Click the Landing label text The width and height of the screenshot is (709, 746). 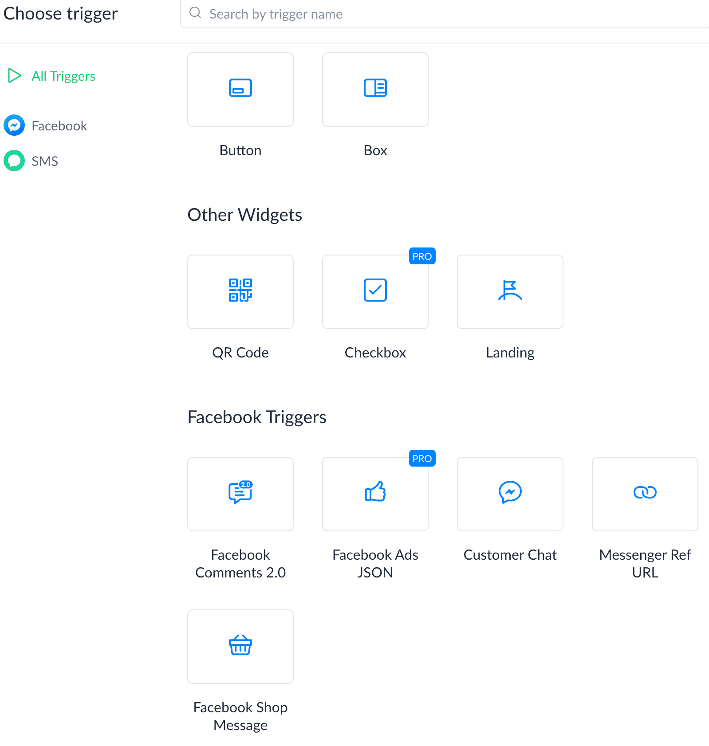pos(510,353)
